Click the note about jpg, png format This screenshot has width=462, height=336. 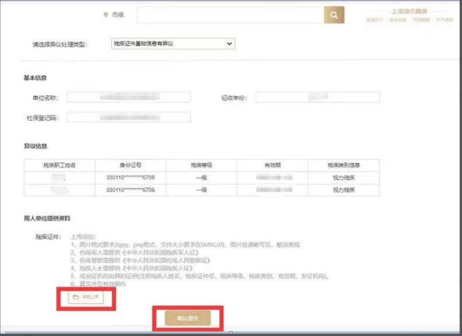(x=185, y=245)
